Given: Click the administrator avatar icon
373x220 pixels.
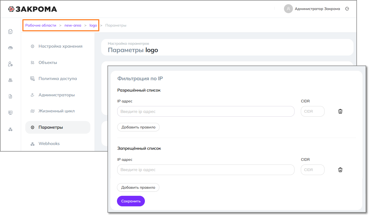Looking at the screenshot, I should (288, 9).
